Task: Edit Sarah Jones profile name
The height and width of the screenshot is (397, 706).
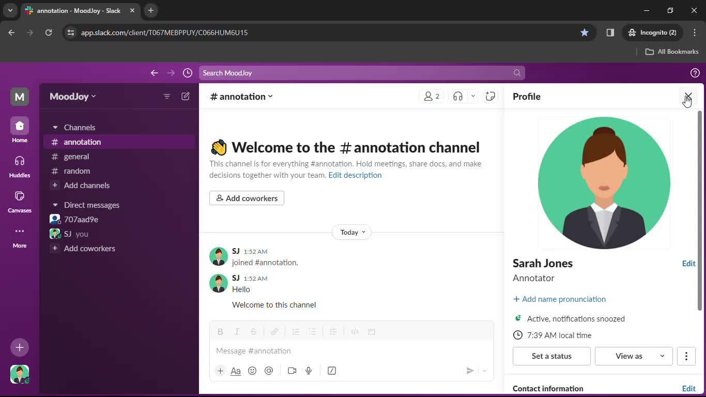Action: 688,264
